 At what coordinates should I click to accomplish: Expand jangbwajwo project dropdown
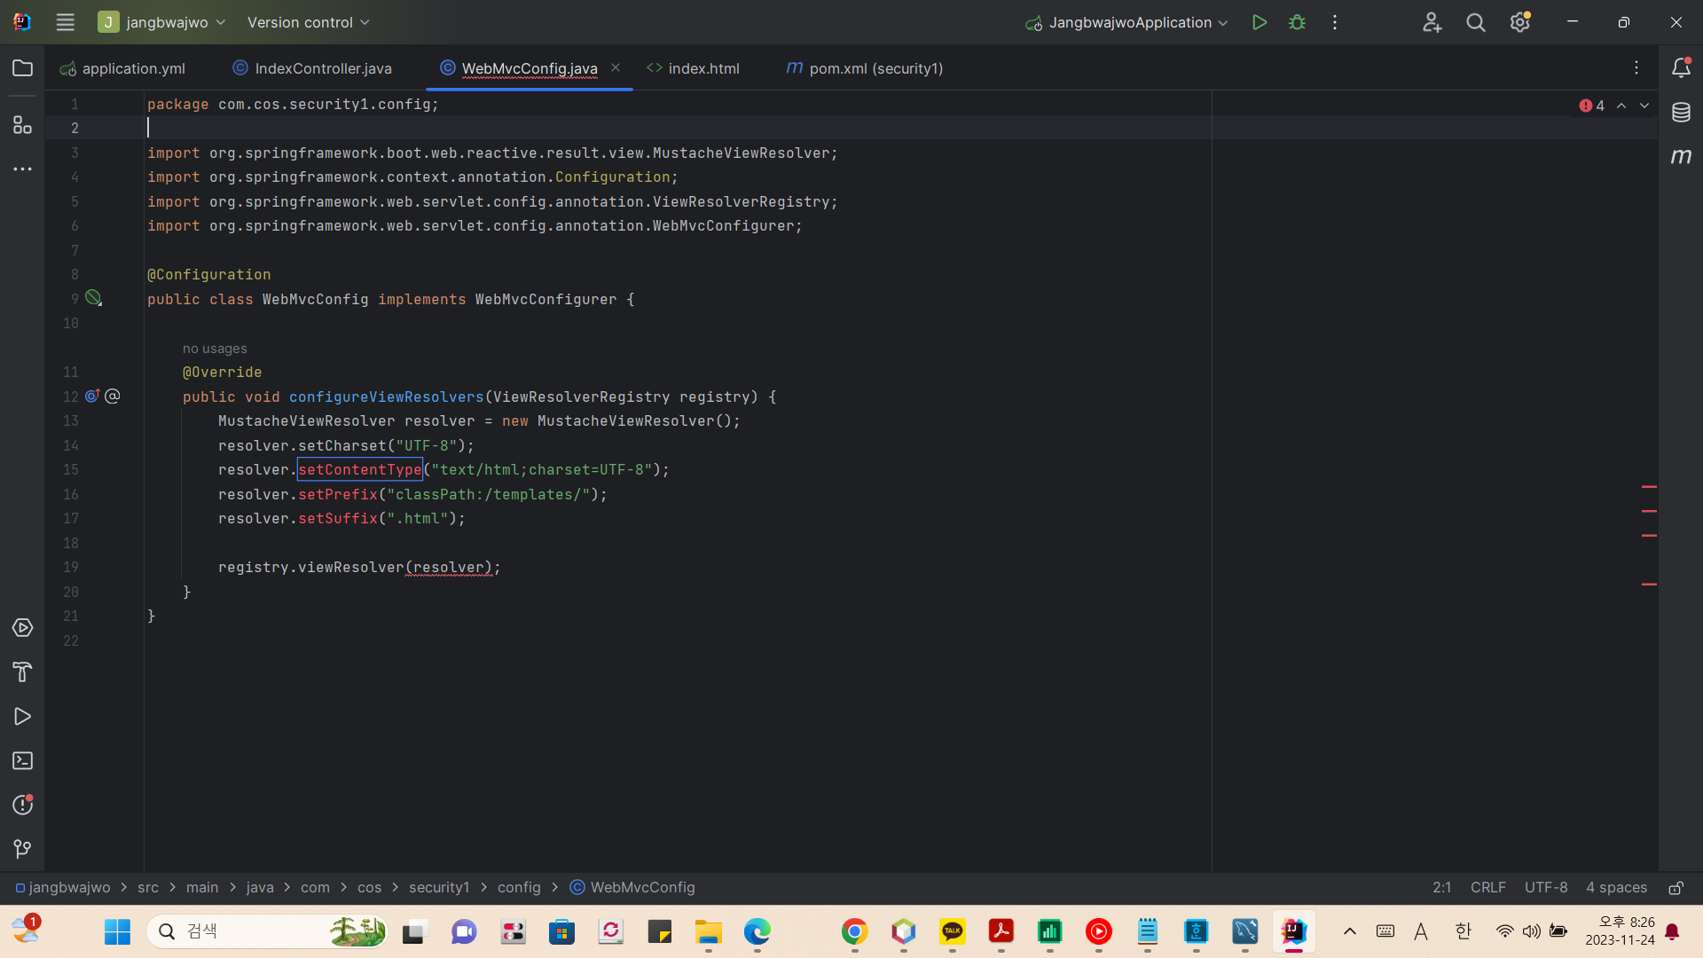(x=162, y=22)
